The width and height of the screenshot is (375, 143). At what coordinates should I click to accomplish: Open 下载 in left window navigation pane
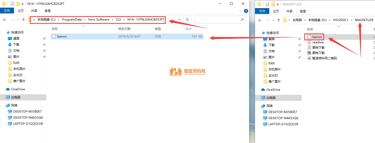click(16, 45)
